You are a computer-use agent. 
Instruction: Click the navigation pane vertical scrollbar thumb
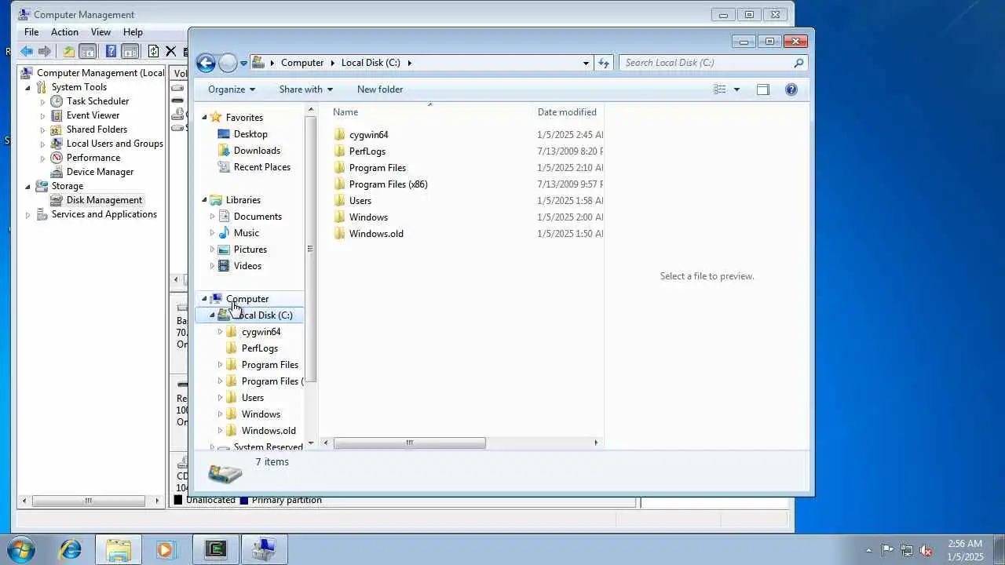pos(310,249)
